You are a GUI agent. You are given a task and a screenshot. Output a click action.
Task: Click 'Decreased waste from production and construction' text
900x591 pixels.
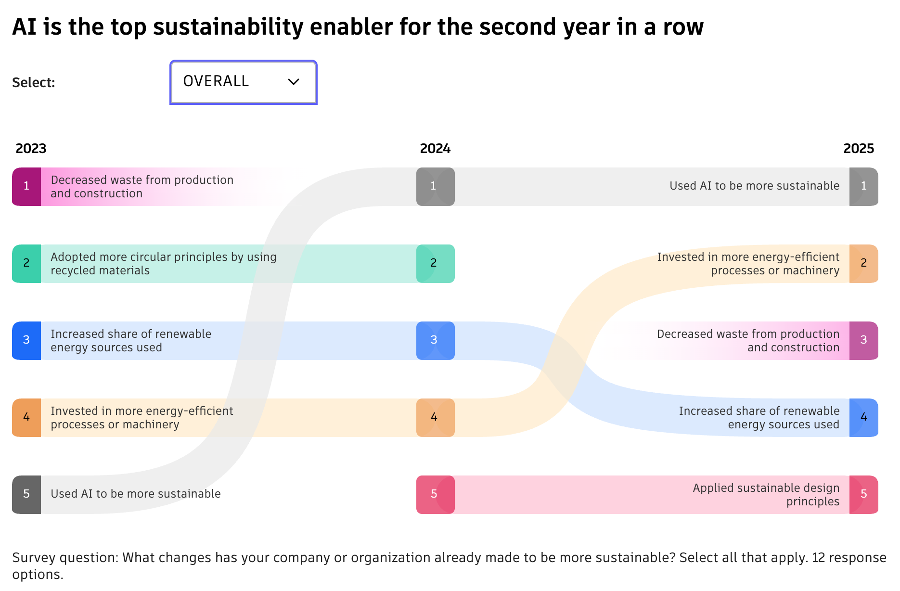pos(141,187)
